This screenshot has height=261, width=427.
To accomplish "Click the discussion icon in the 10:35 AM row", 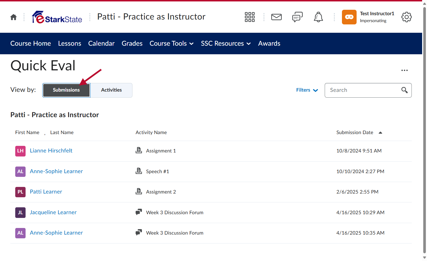I will tap(139, 233).
